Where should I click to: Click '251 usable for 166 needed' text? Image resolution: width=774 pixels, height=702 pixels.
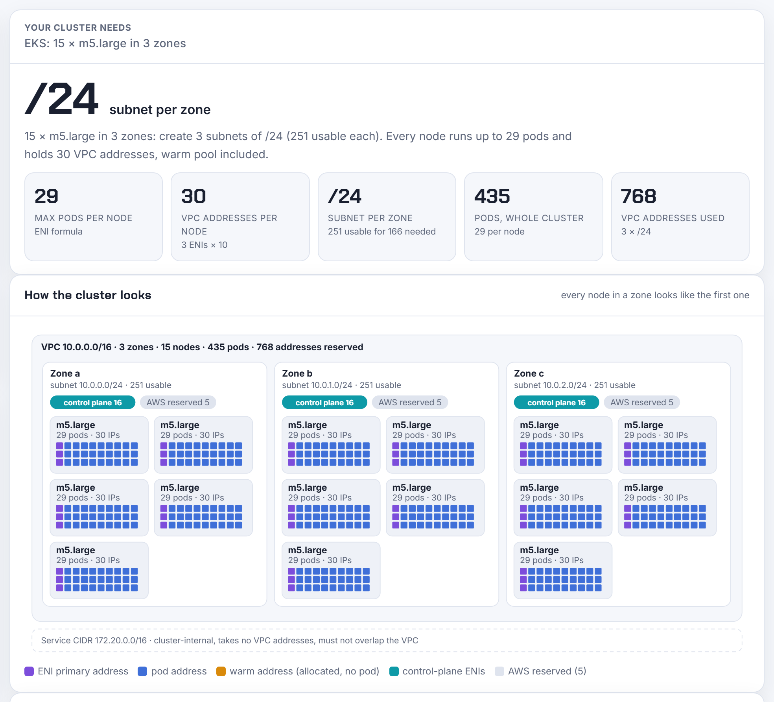pyautogui.click(x=382, y=232)
